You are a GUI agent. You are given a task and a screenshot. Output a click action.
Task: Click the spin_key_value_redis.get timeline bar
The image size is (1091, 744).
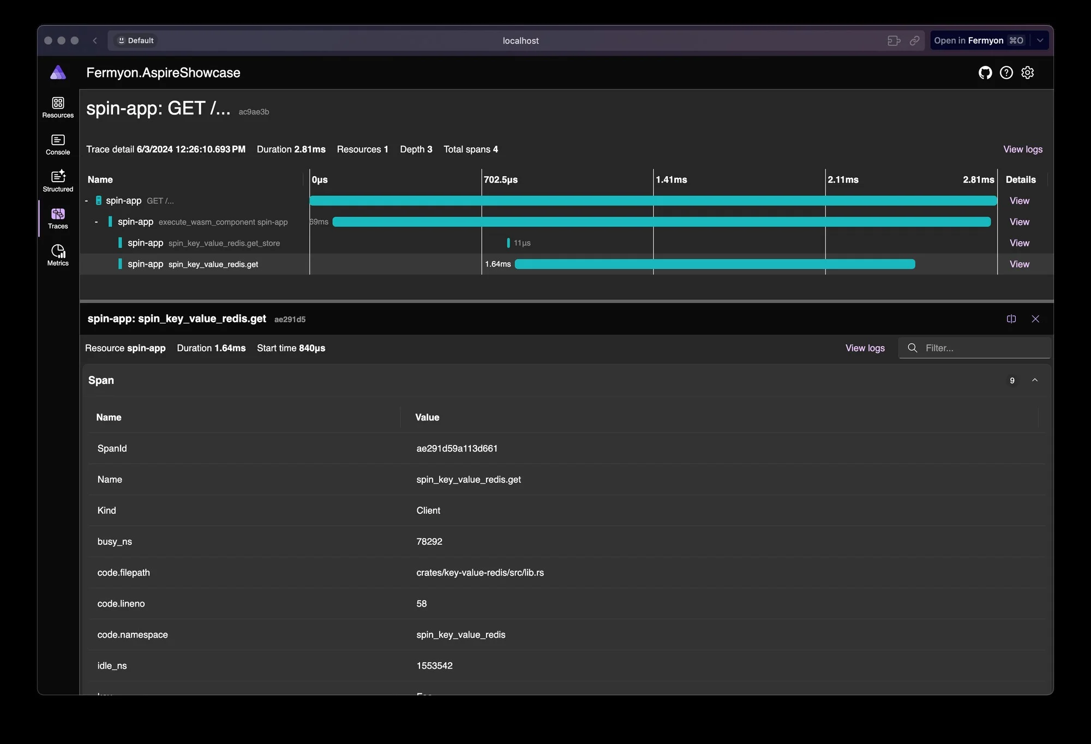pyautogui.click(x=715, y=265)
